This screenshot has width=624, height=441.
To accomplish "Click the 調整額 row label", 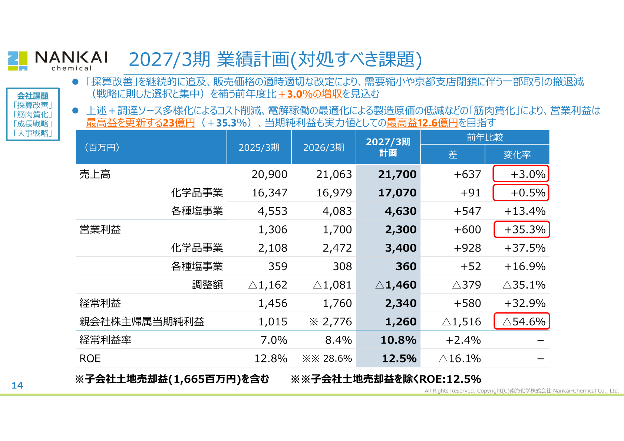I will coord(208,285).
